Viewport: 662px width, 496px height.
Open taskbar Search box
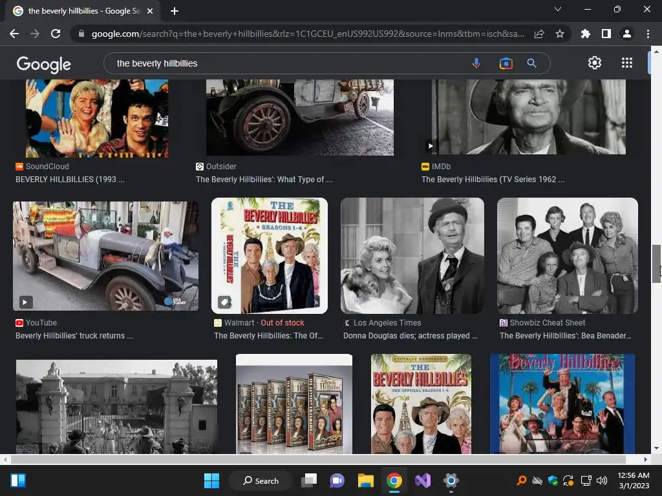pyautogui.click(x=261, y=480)
